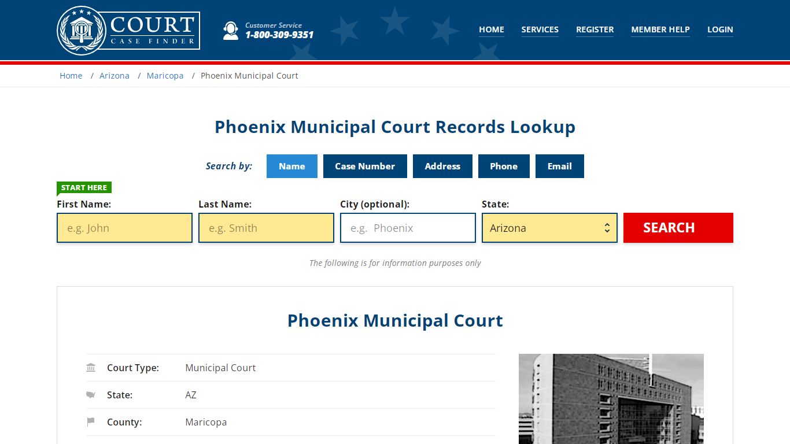Screen dimensions: 790x444
Task: Go to the Arizona breadcrumb link
Action: click(115, 76)
